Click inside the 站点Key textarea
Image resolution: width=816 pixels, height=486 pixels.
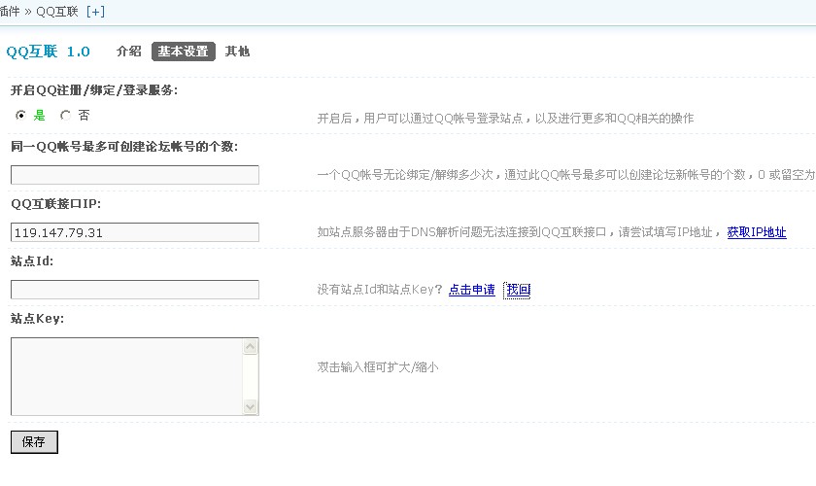[x=126, y=376]
